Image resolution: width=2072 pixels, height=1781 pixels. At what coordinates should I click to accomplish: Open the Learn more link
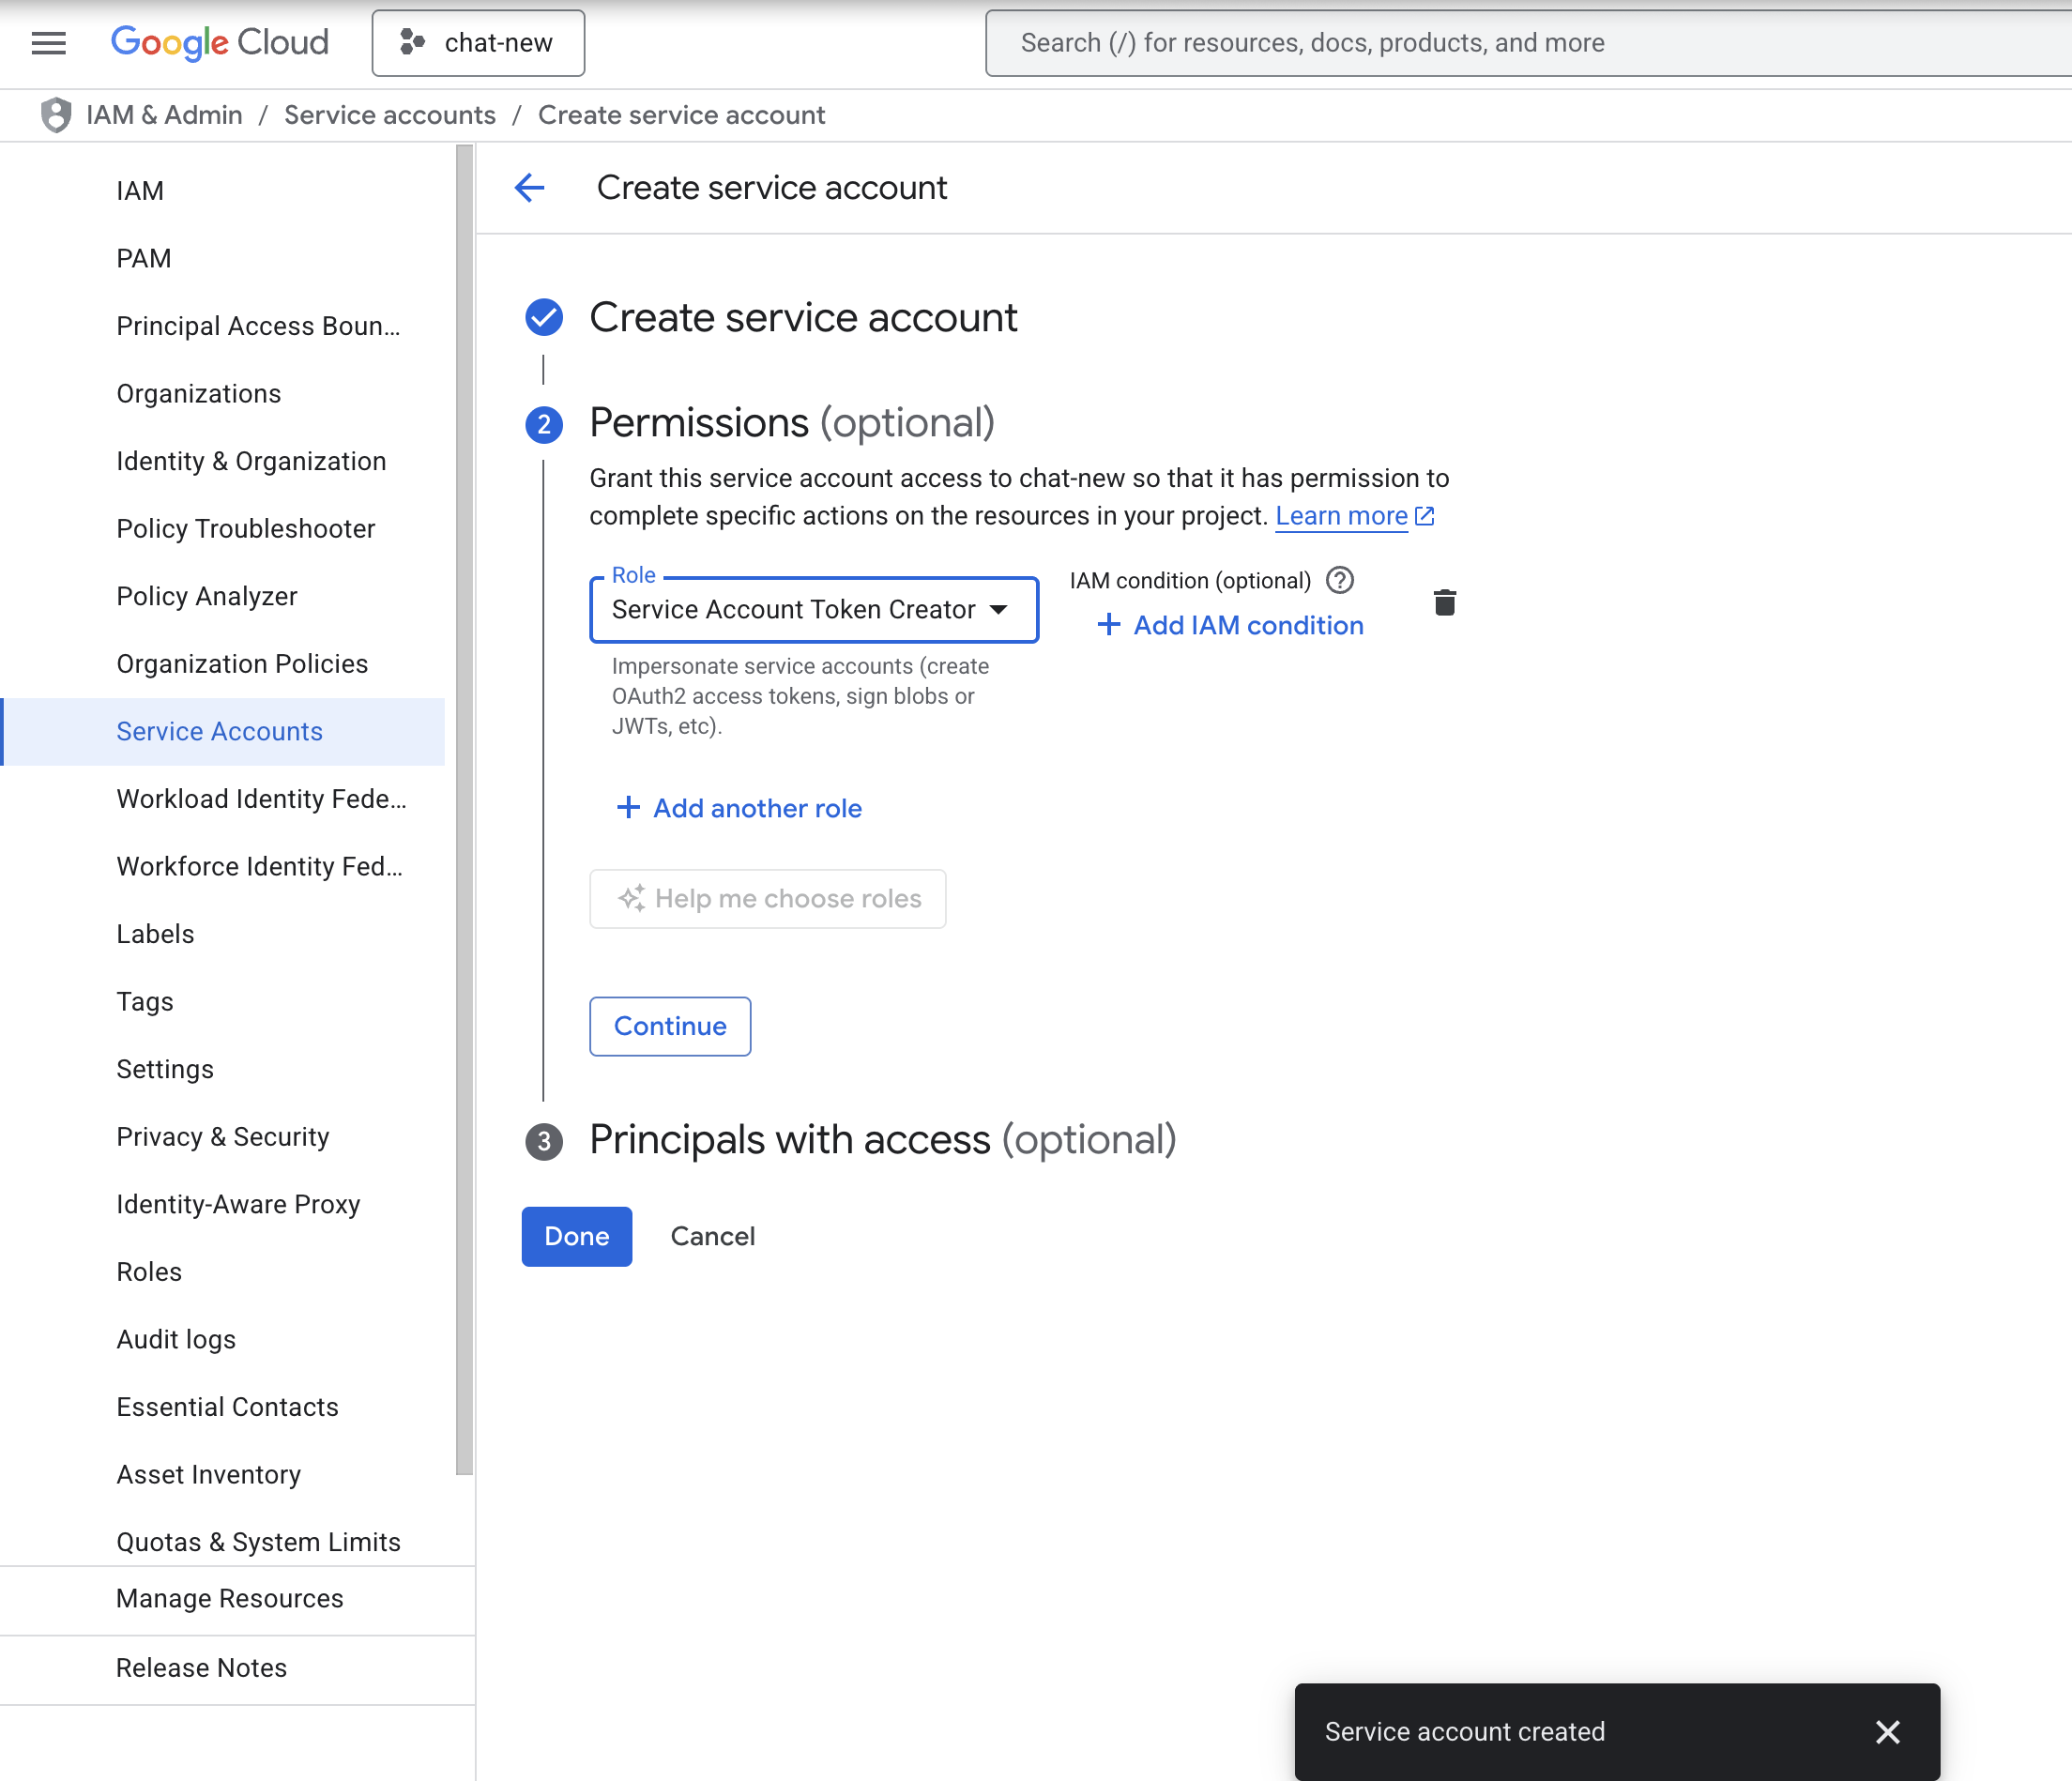tap(1342, 516)
